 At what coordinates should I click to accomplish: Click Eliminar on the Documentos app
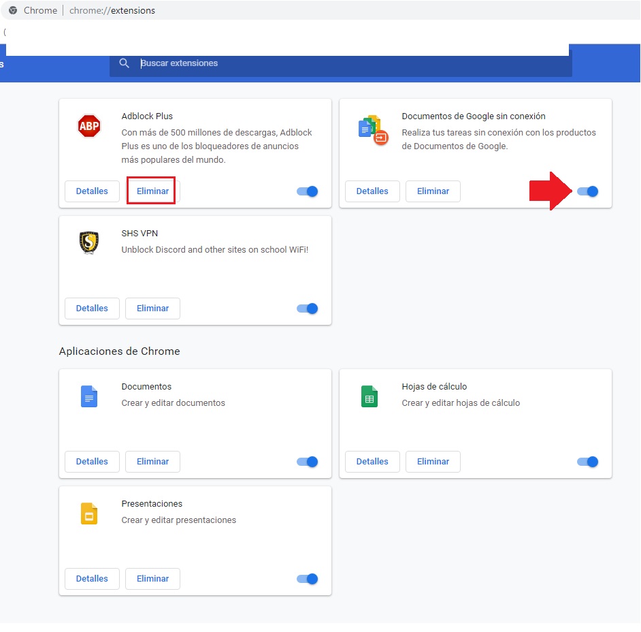pyautogui.click(x=152, y=462)
